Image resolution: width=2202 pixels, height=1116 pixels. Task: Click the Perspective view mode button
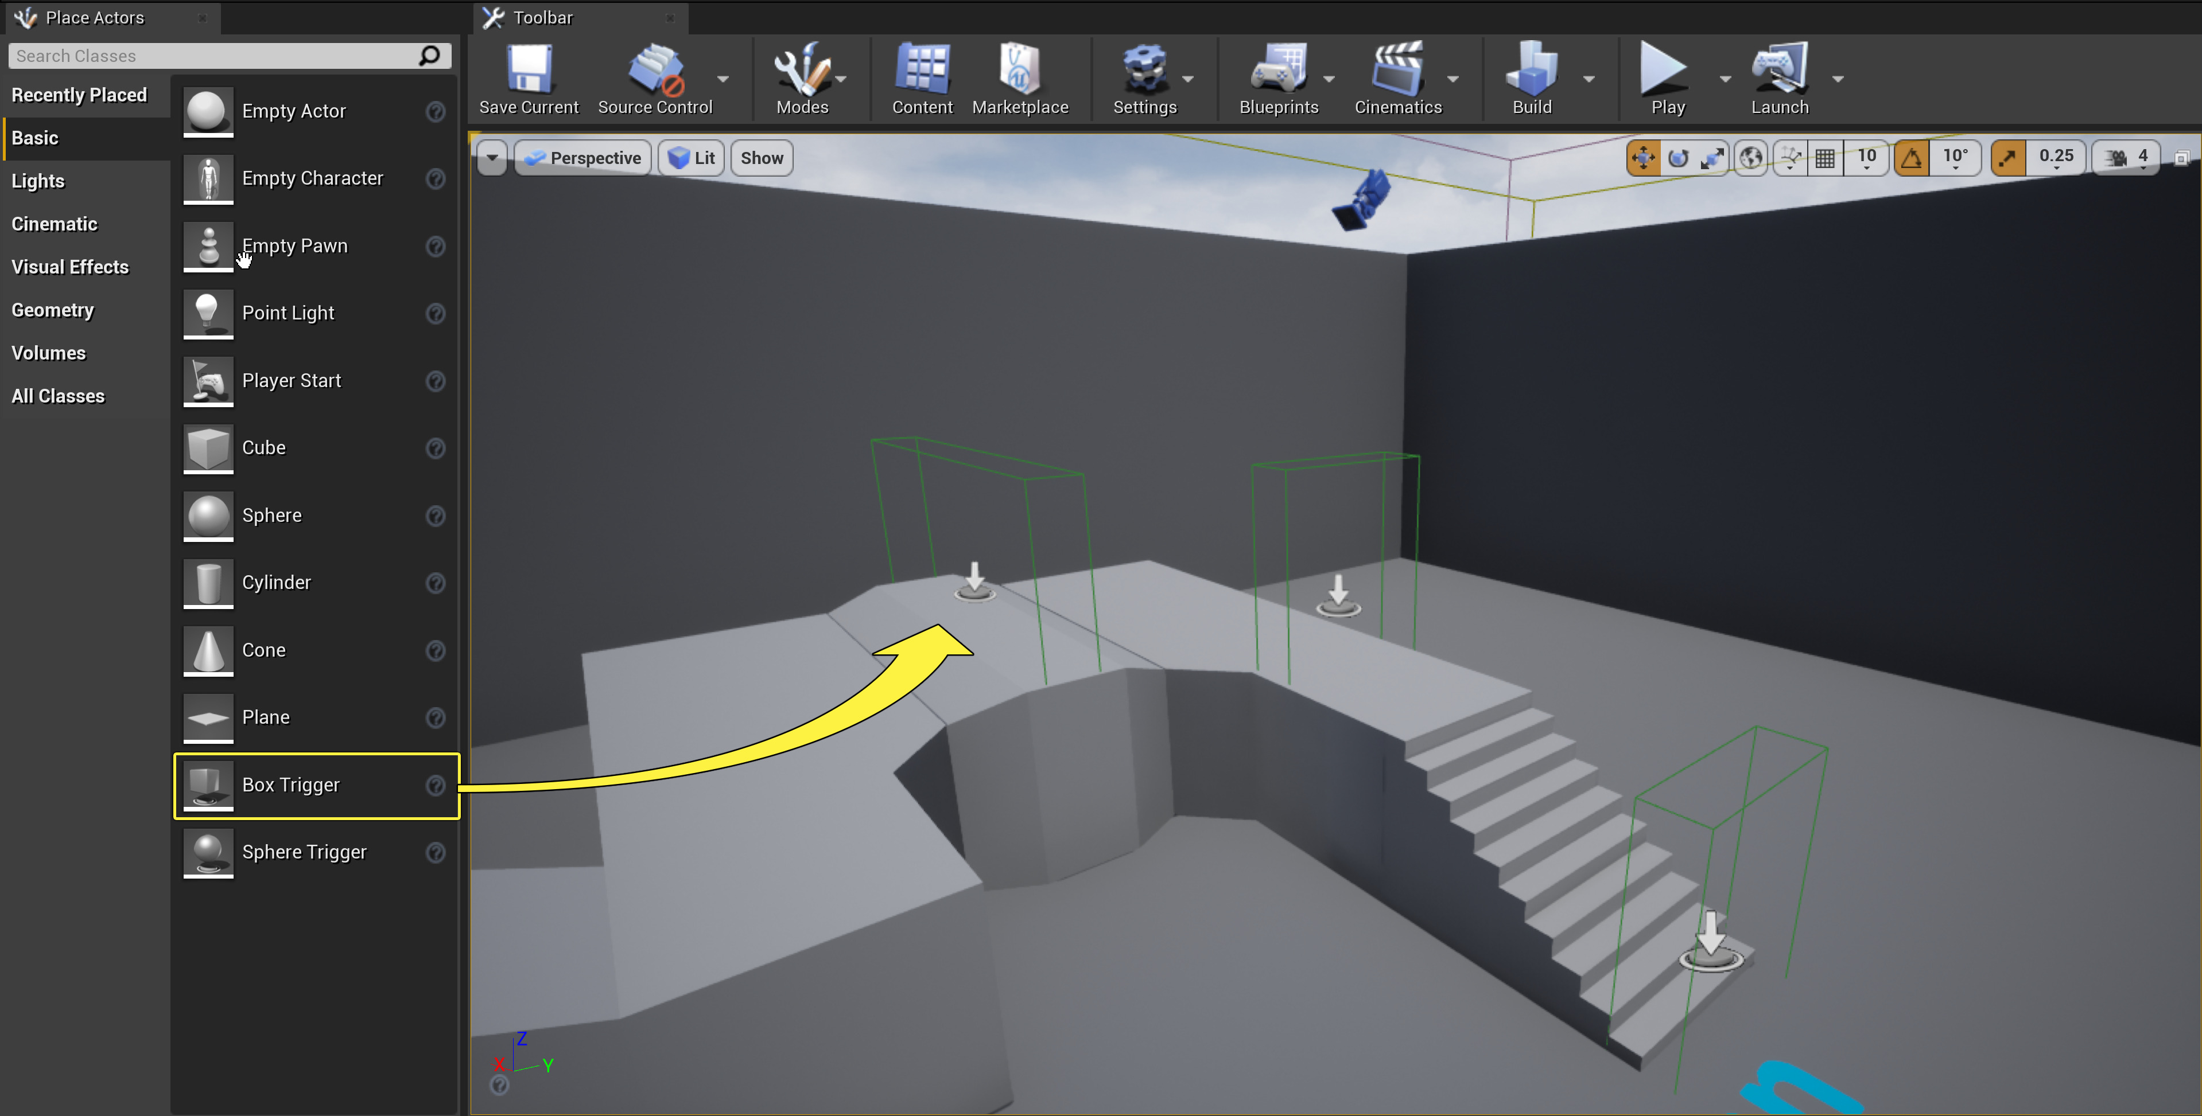click(x=584, y=158)
